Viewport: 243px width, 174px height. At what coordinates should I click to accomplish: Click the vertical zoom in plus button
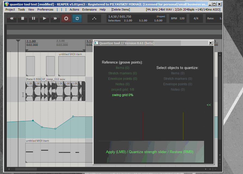point(220,159)
